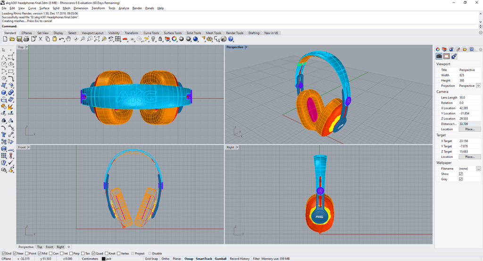Open Options via gear icon

(210, 39)
